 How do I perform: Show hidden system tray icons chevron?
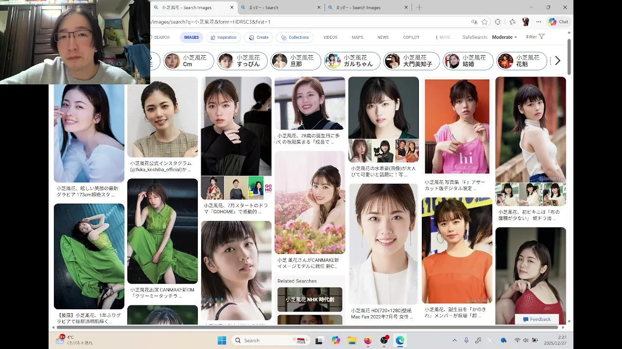(454, 340)
